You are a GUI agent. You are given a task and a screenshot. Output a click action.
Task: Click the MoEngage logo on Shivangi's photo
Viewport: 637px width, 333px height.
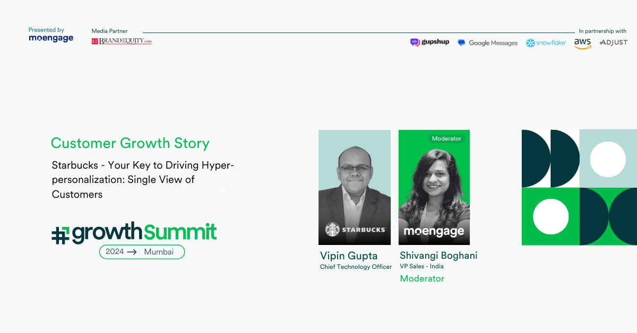(434, 231)
